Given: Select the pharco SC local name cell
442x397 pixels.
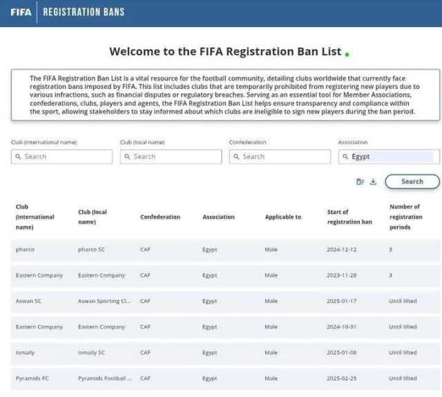Looking at the screenshot, I should click(91, 250).
